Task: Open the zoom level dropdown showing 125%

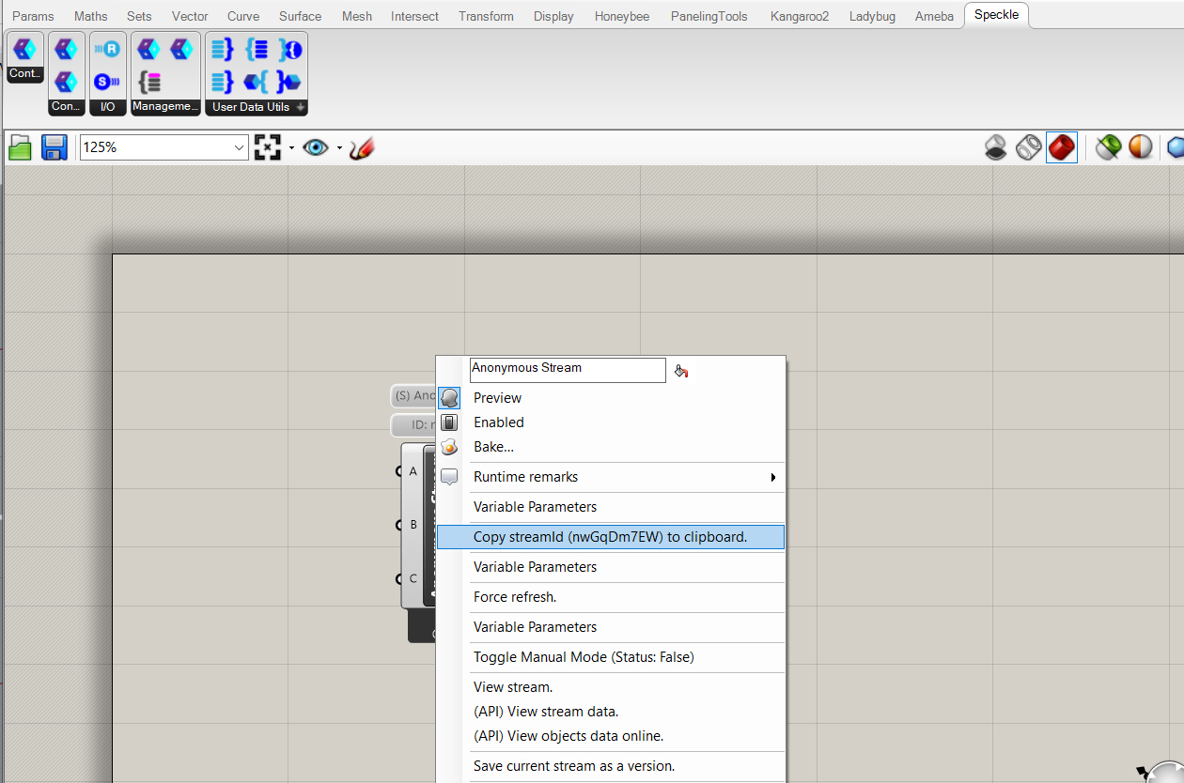Action: pos(239,147)
